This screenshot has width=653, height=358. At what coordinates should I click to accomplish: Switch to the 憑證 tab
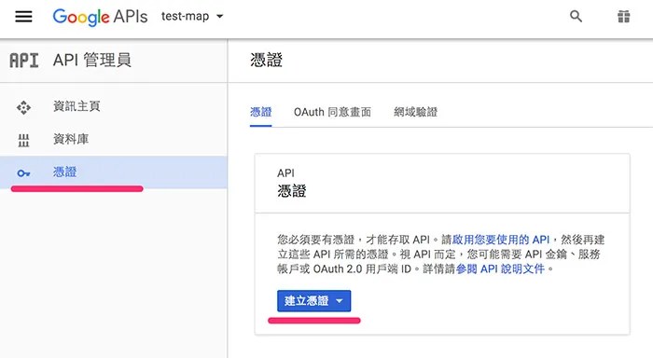(x=260, y=112)
